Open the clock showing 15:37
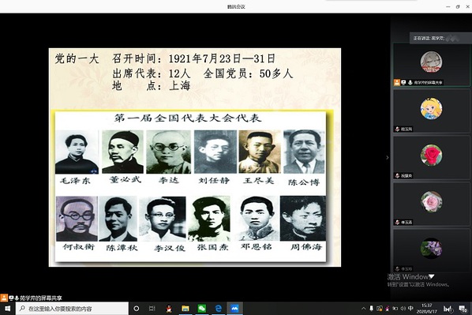The height and width of the screenshot is (315, 472). coord(426,309)
